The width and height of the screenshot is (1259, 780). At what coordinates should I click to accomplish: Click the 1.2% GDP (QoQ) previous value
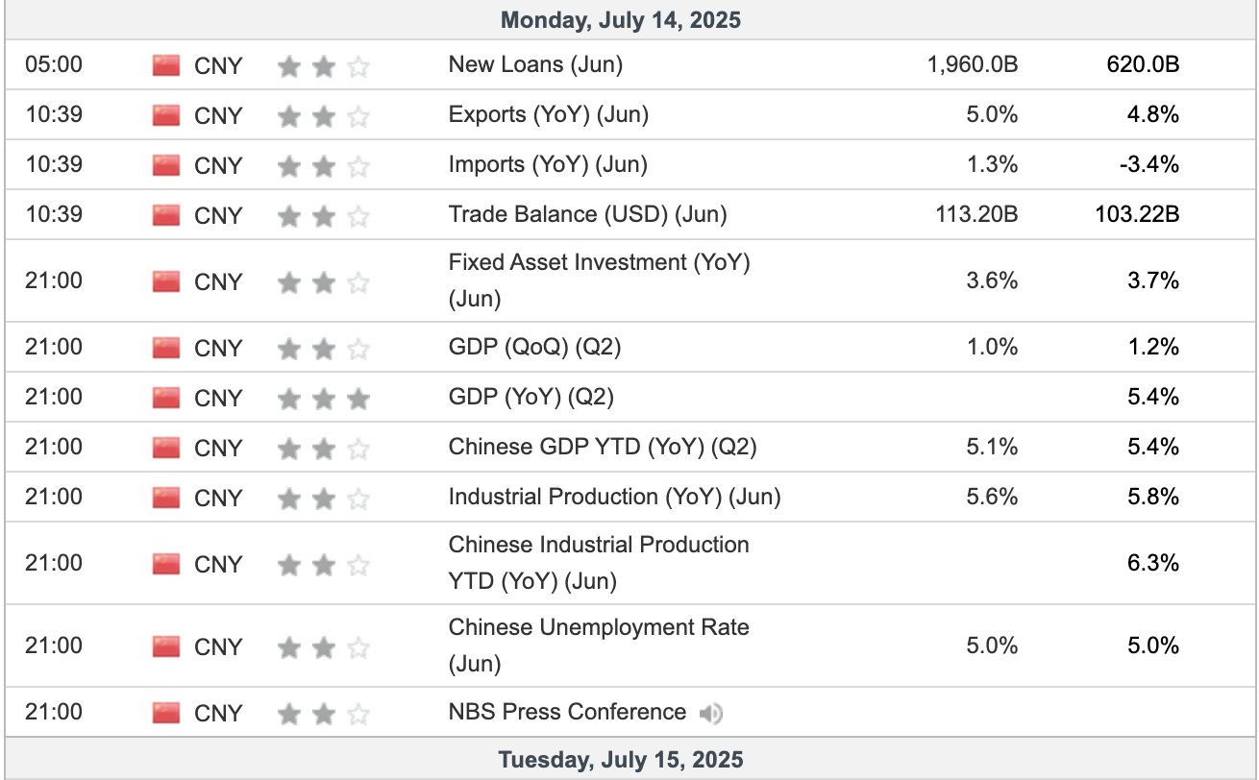pos(1152,348)
